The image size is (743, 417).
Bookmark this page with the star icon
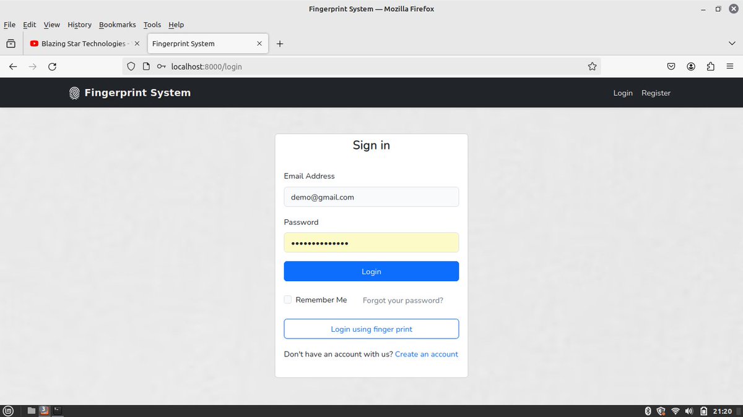pos(592,67)
